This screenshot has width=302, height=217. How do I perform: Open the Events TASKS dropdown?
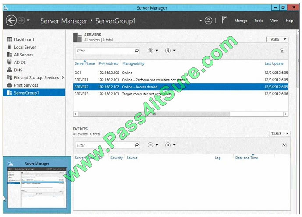pyautogui.click(x=279, y=133)
